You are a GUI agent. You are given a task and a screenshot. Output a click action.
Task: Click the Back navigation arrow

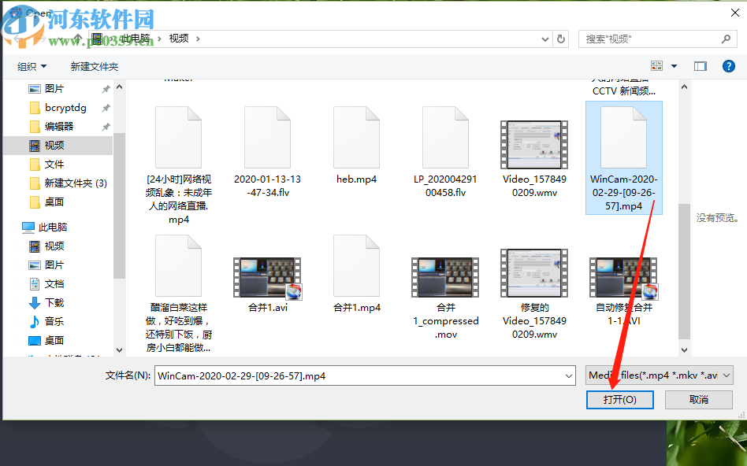tap(17, 38)
